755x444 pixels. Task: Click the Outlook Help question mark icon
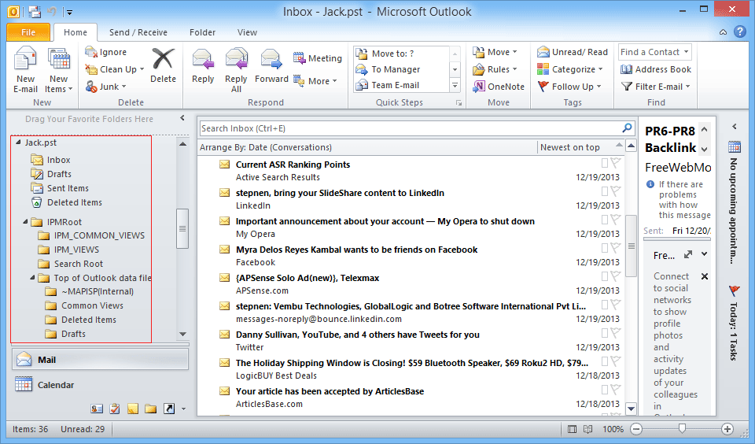pos(739,31)
